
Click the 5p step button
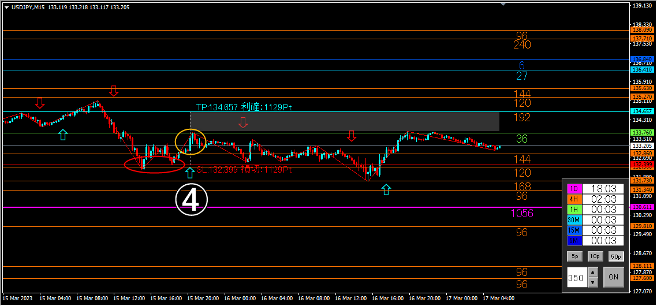click(x=574, y=256)
